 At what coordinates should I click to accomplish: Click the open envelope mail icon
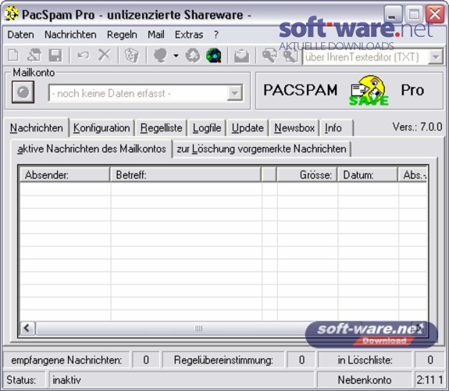click(241, 56)
